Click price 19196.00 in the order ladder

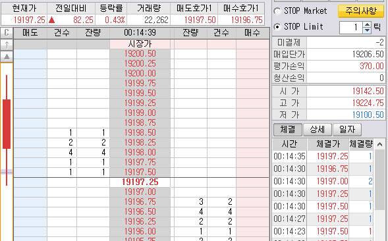click(x=140, y=232)
